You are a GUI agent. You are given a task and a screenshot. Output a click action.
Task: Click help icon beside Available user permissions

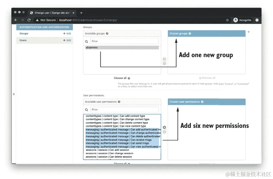coord(119,102)
